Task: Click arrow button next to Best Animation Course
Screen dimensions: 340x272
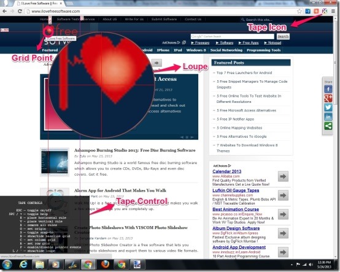Action: [x=283, y=214]
